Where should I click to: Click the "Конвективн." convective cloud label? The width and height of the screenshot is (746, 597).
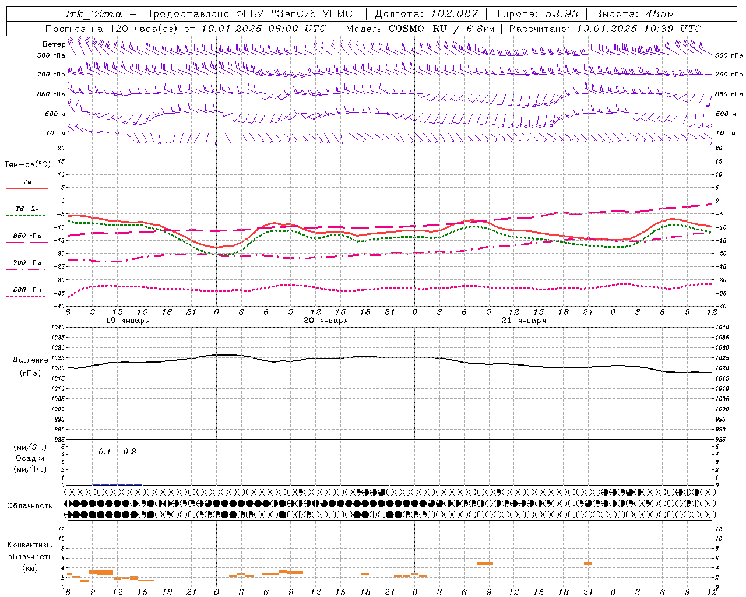tap(30, 545)
